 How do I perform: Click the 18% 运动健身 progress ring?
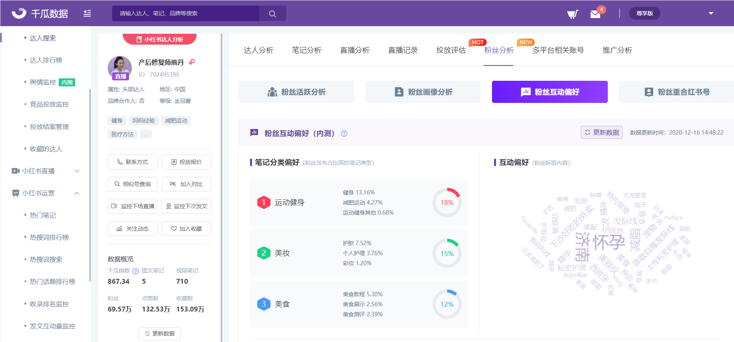pos(447,203)
